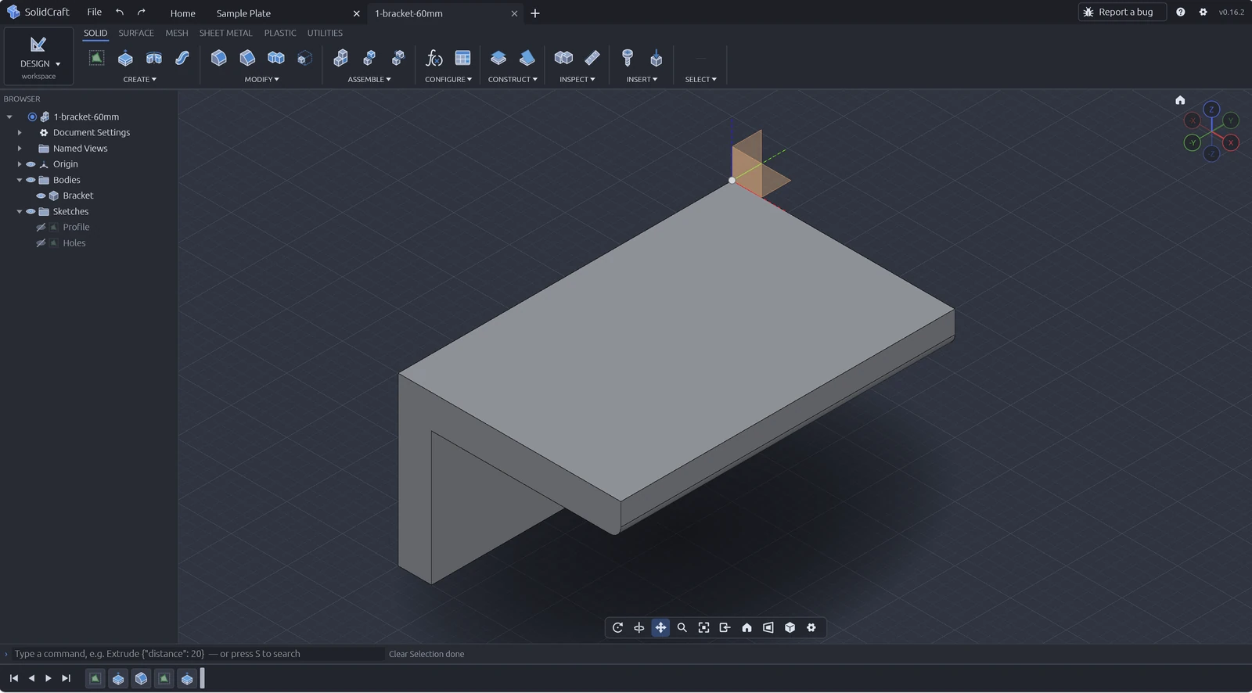
Task: Show the hidden Holes sketch
Action: click(x=41, y=243)
